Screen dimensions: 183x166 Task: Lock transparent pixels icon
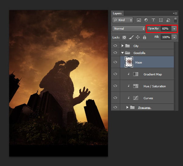[124, 37]
